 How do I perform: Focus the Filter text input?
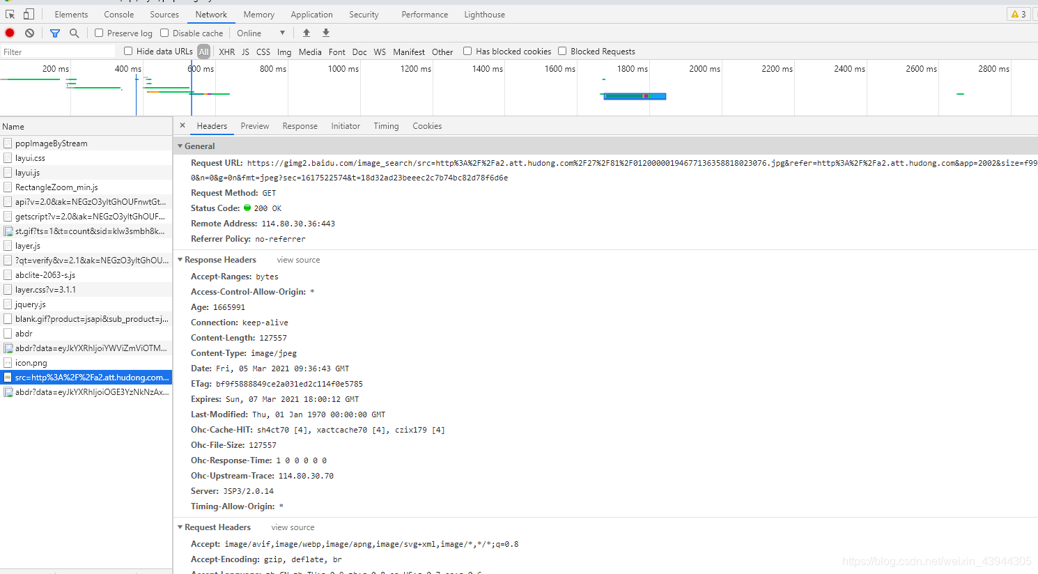point(58,52)
